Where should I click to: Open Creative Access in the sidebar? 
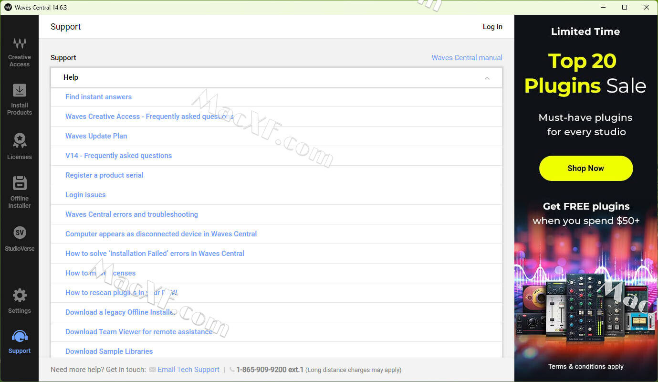tap(19, 53)
